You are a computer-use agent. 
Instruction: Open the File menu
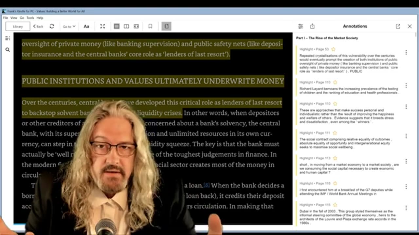coord(6,18)
